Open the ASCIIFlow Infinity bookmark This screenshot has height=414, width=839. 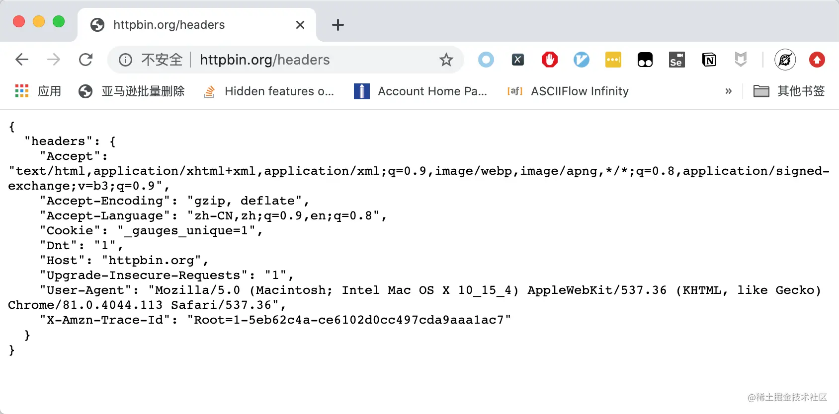pyautogui.click(x=568, y=91)
